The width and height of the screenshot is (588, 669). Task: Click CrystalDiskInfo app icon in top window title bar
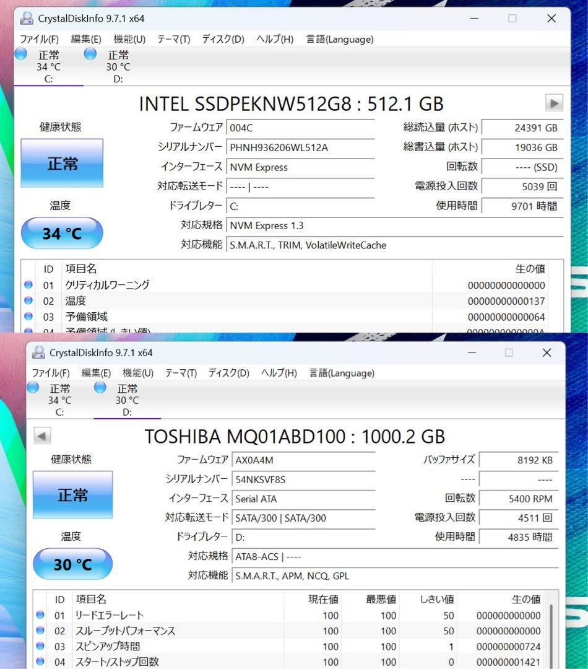pos(27,19)
